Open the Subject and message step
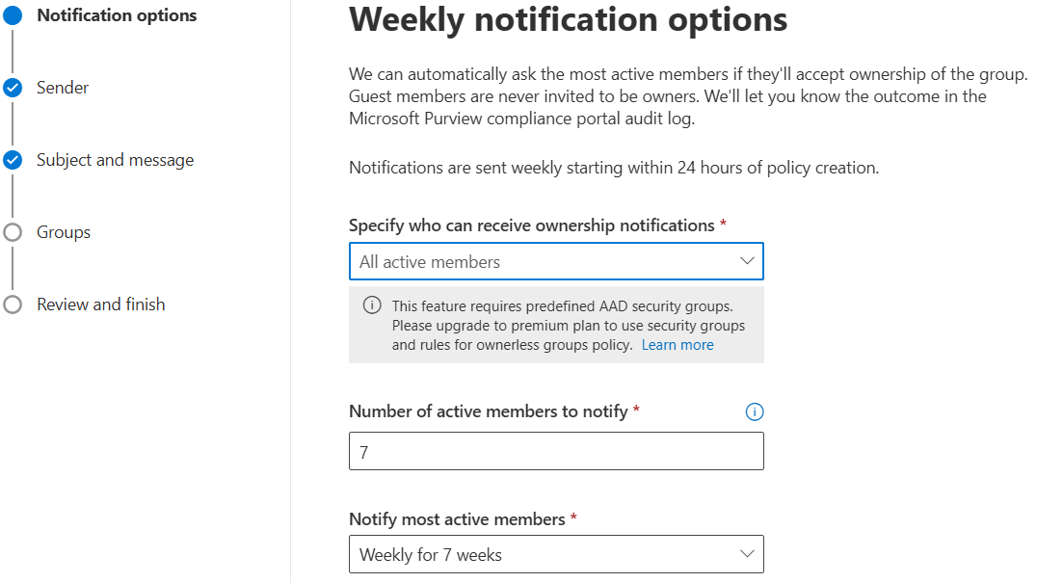Viewport: 1063px width, 583px height. (x=115, y=160)
